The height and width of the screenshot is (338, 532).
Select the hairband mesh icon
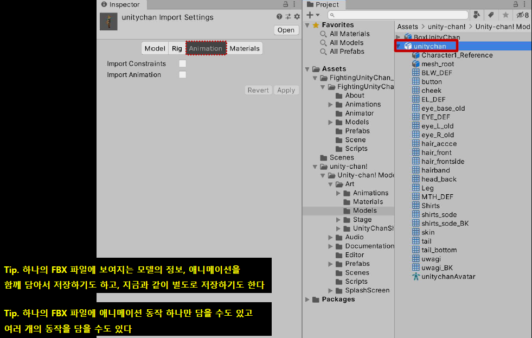(x=416, y=170)
